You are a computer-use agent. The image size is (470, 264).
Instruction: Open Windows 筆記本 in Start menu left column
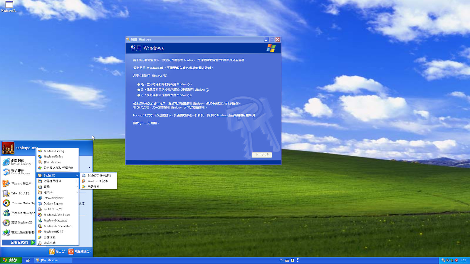pyautogui.click(x=18, y=184)
